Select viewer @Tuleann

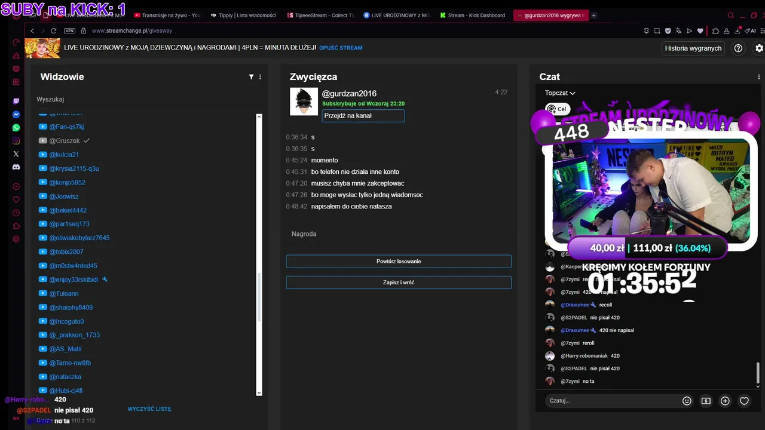[59, 294]
